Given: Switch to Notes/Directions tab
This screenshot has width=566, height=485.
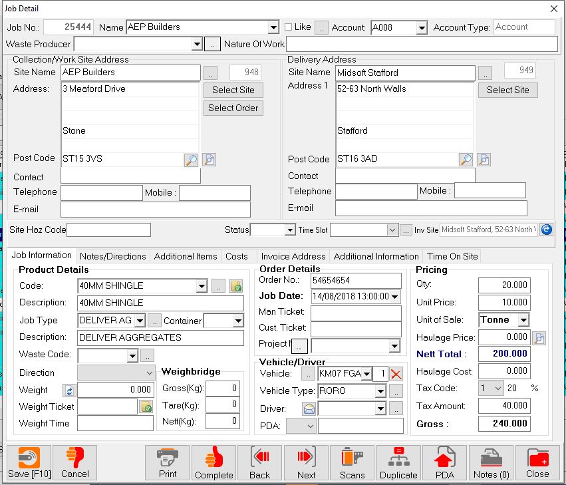Looking at the screenshot, I should 112,256.
